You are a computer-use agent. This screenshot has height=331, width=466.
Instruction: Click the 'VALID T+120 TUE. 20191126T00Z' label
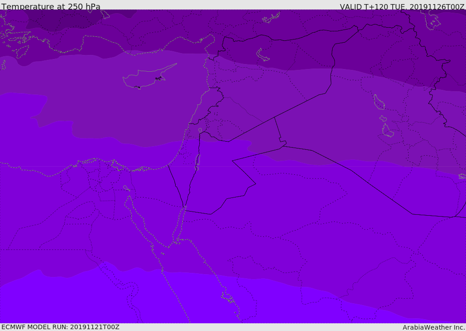click(402, 7)
